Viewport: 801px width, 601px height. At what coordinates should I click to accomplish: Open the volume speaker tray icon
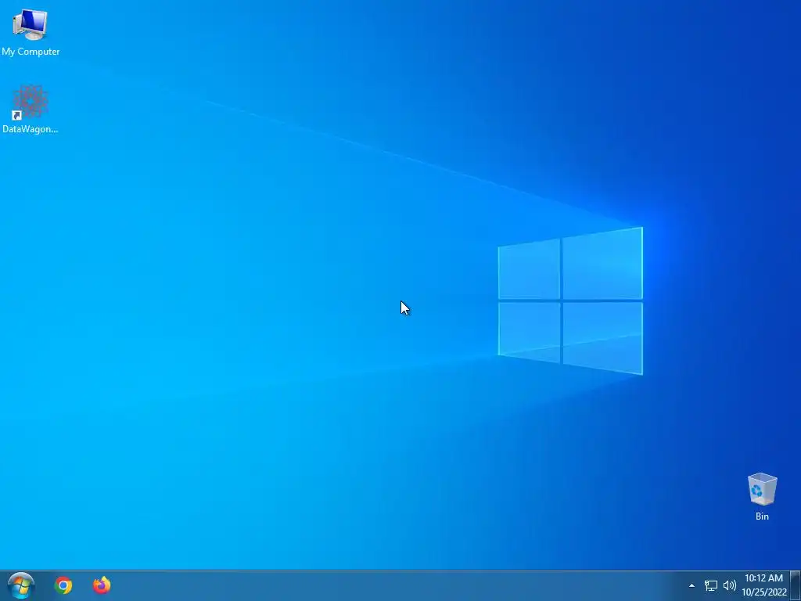point(730,585)
